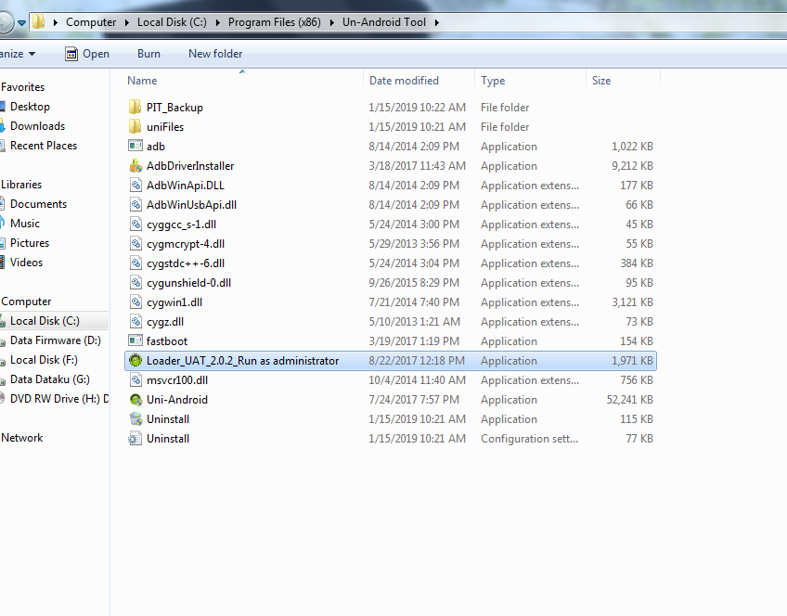Image resolution: width=787 pixels, height=616 pixels.
Task: Sort by the Size column header
Action: click(601, 81)
